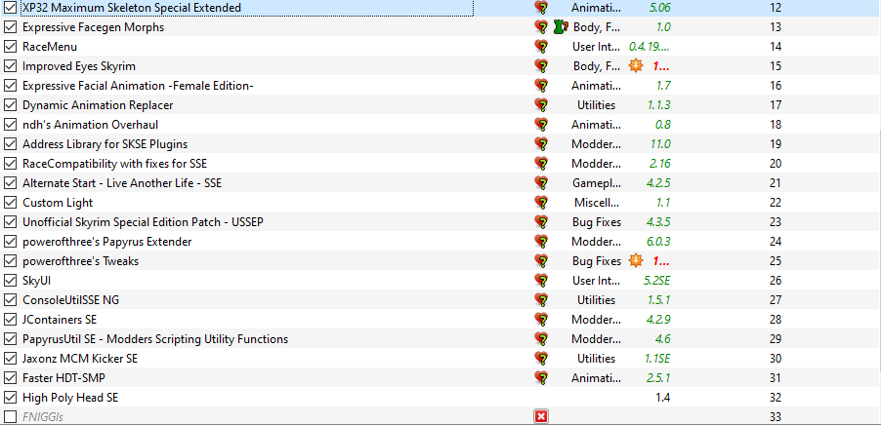Select ConsoleUtilSSE NG mod name
This screenshot has width=881, height=425.
coord(70,300)
